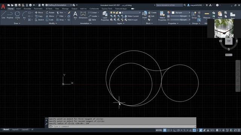The width and height of the screenshot is (241, 135).
Task: Open the Parametric ribbon tab
Action: tap(38, 9)
